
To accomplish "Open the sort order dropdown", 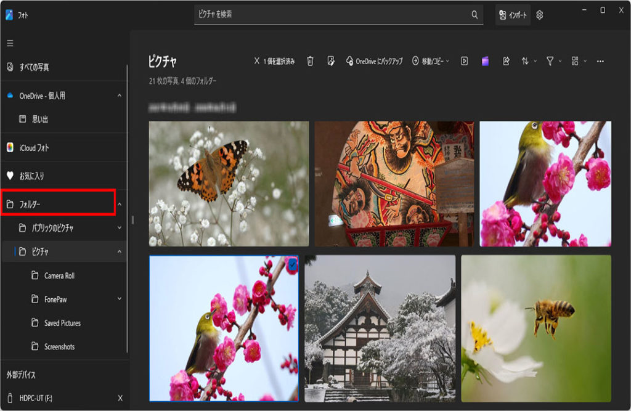I will (529, 61).
